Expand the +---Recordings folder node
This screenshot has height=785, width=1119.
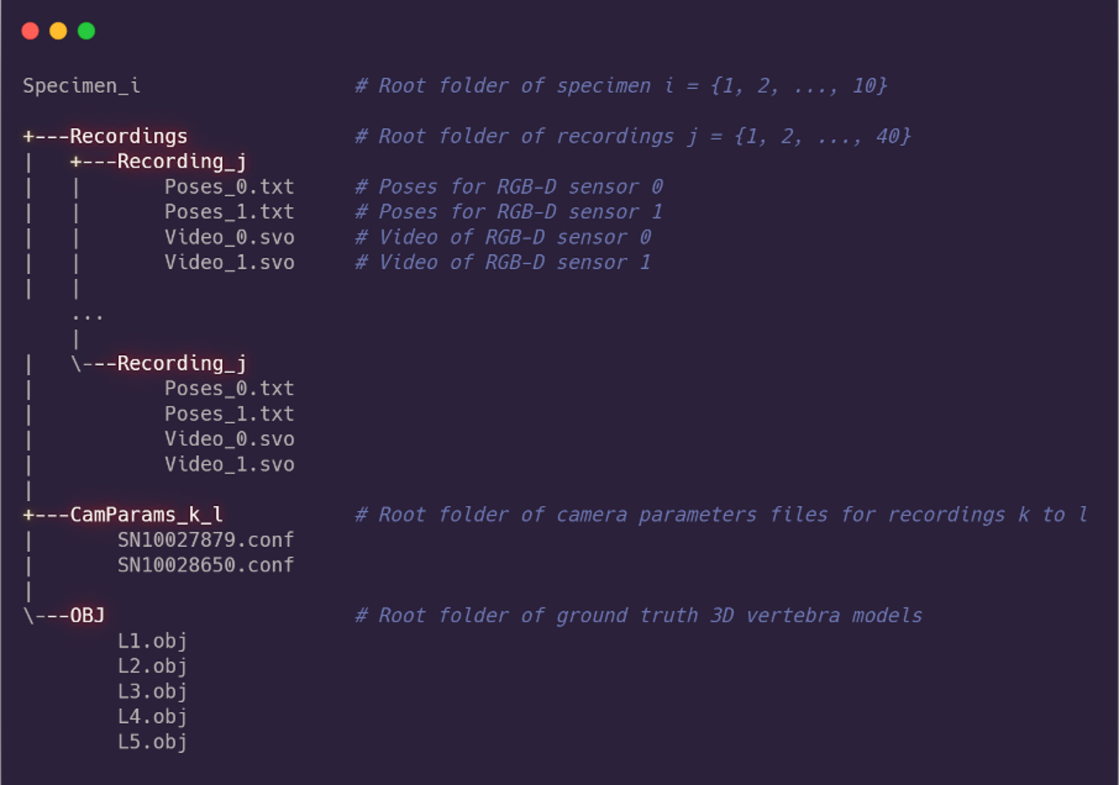coord(106,136)
